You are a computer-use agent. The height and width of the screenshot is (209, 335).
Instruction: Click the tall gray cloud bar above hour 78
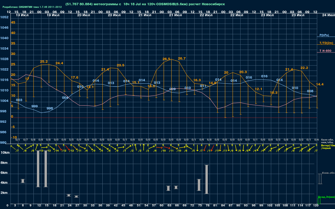point(206,179)
